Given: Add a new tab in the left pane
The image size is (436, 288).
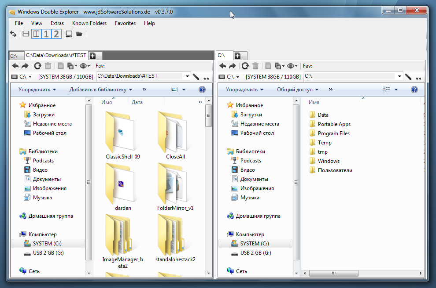Looking at the screenshot, I should (92, 56).
